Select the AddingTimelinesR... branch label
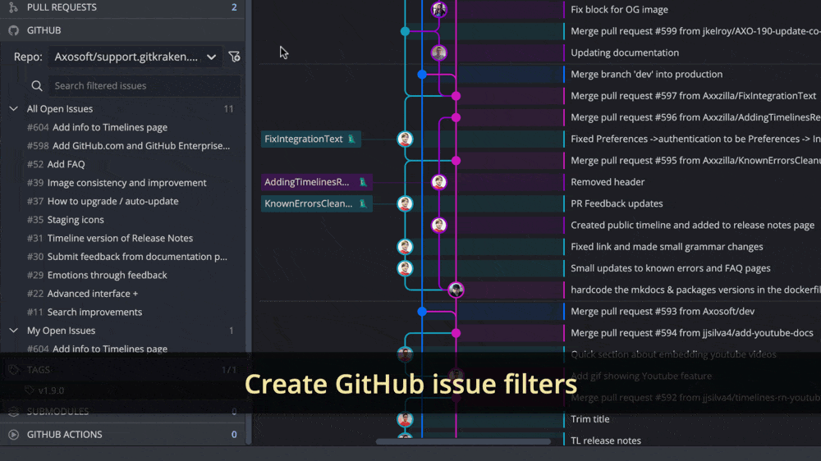821x461 pixels. coord(317,182)
